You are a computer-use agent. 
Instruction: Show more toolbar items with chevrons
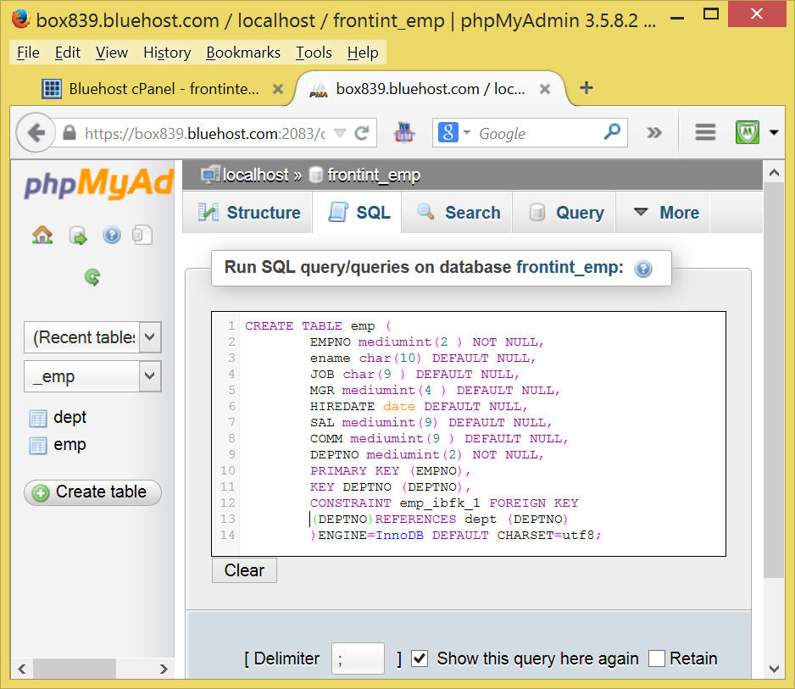(654, 133)
